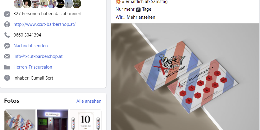Click the subscribers checkmark icon

[x=7, y=14]
